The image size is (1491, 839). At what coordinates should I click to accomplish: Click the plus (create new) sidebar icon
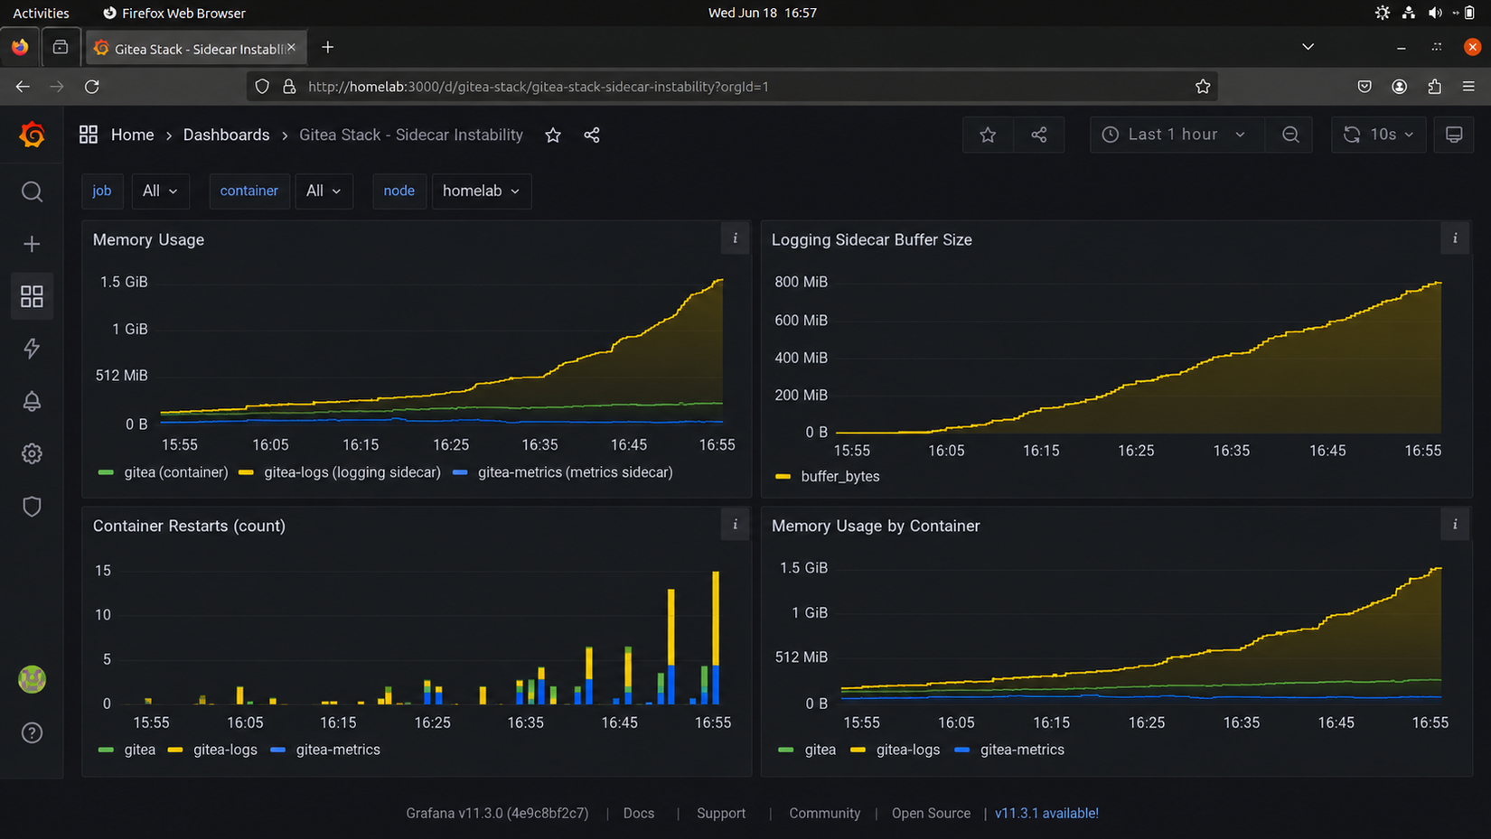(x=32, y=244)
